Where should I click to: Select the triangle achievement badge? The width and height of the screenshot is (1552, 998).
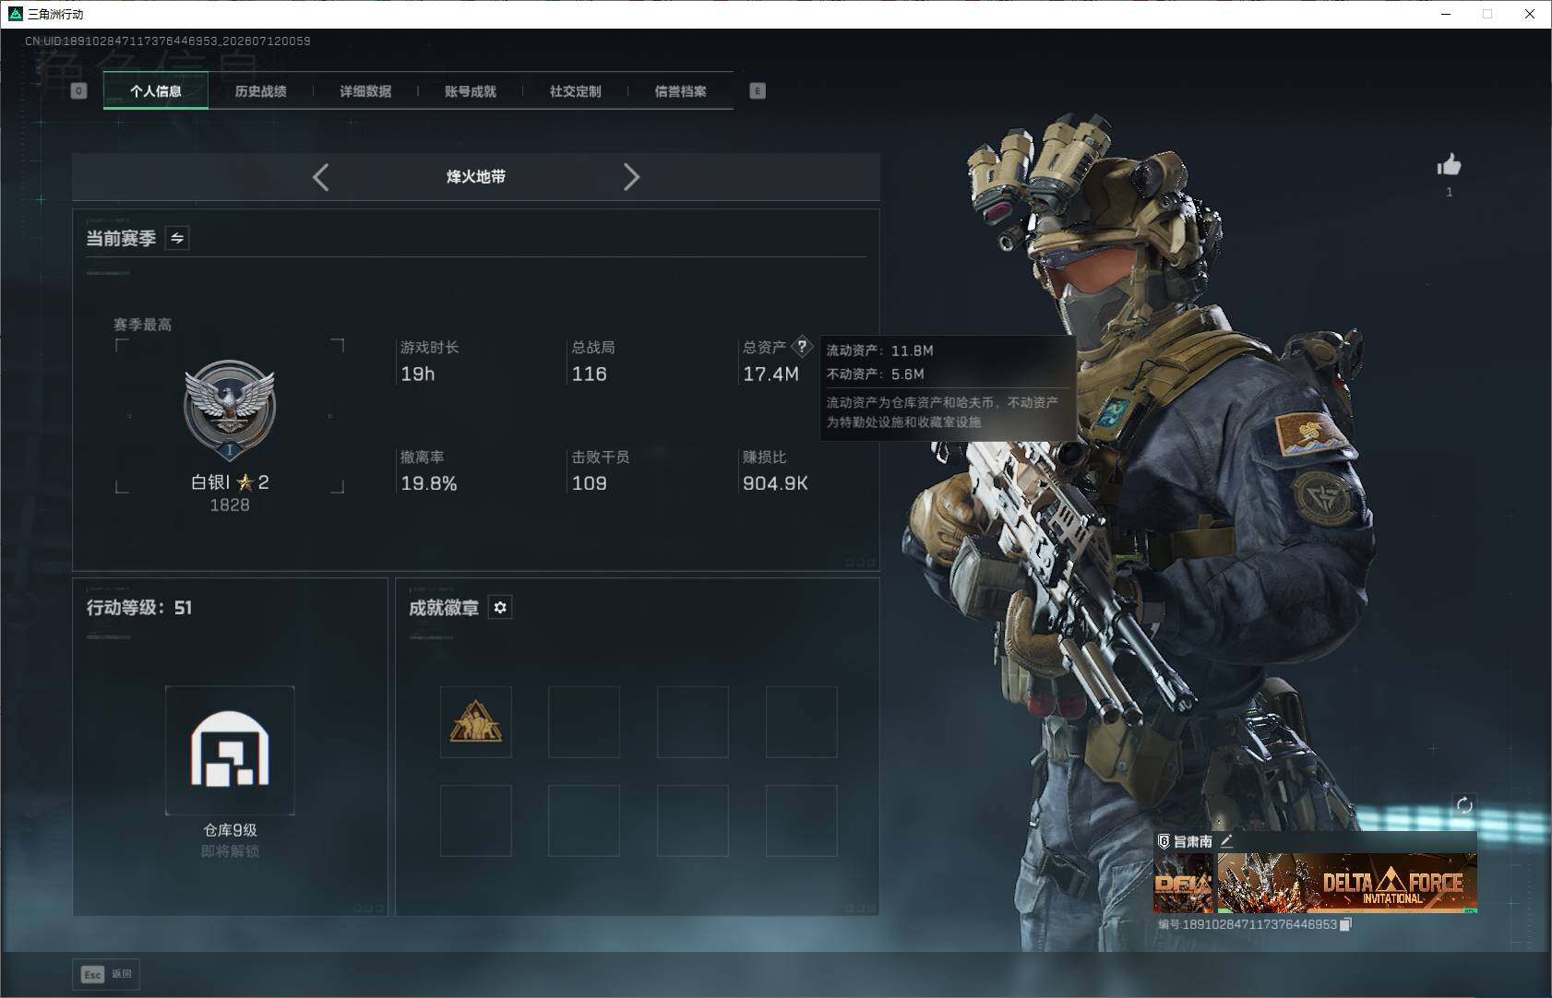tap(476, 722)
